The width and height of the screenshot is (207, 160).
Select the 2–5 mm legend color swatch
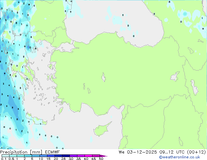28,156
